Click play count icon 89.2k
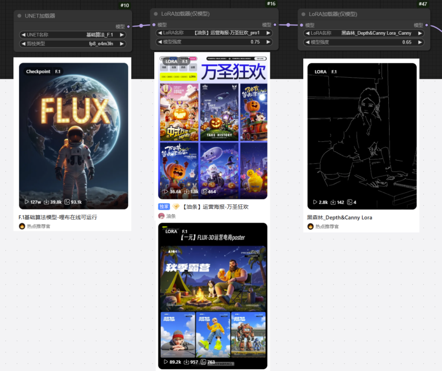Screen dimensions: 442x371 pyautogui.click(x=166, y=362)
